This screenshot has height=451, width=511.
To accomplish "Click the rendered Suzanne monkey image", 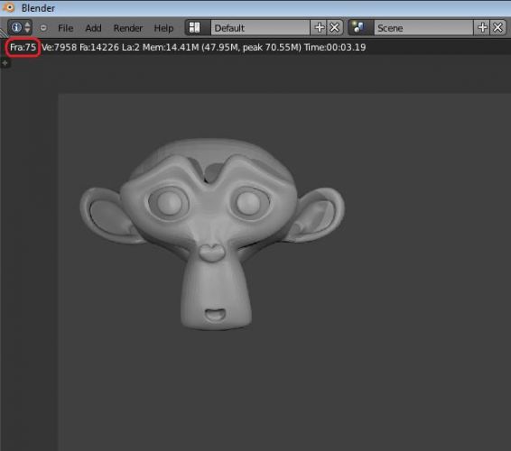I will pyautogui.click(x=212, y=234).
